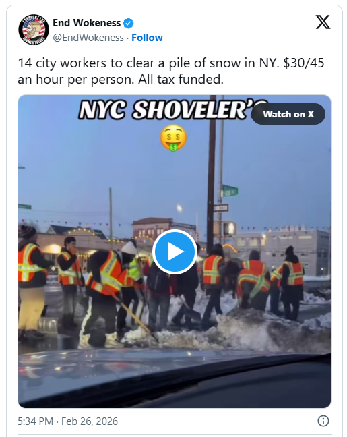Image resolution: width=347 pixels, height=437 pixels.
Task: Click the pedestrian crossing signal in the video
Action: tap(229, 229)
